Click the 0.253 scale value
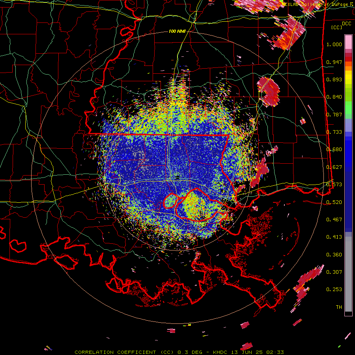Screen dimensions: 355x355 [x=334, y=290]
